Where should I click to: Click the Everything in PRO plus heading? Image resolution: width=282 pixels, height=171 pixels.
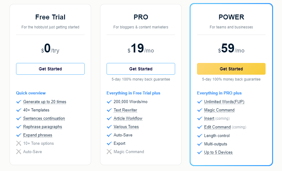(x=219, y=93)
